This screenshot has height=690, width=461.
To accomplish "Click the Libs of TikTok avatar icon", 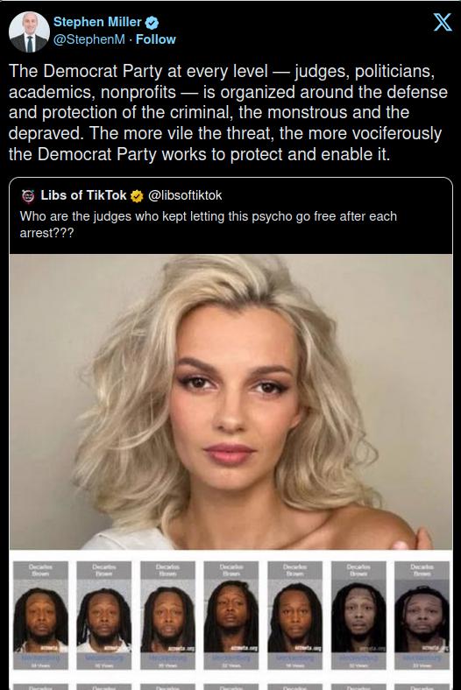I will pyautogui.click(x=28, y=196).
